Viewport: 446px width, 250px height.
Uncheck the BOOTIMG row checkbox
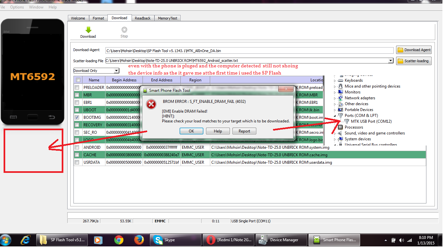pyautogui.click(x=77, y=117)
